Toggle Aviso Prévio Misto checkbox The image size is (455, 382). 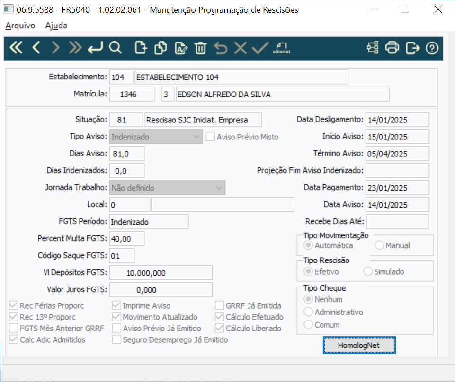coord(210,137)
